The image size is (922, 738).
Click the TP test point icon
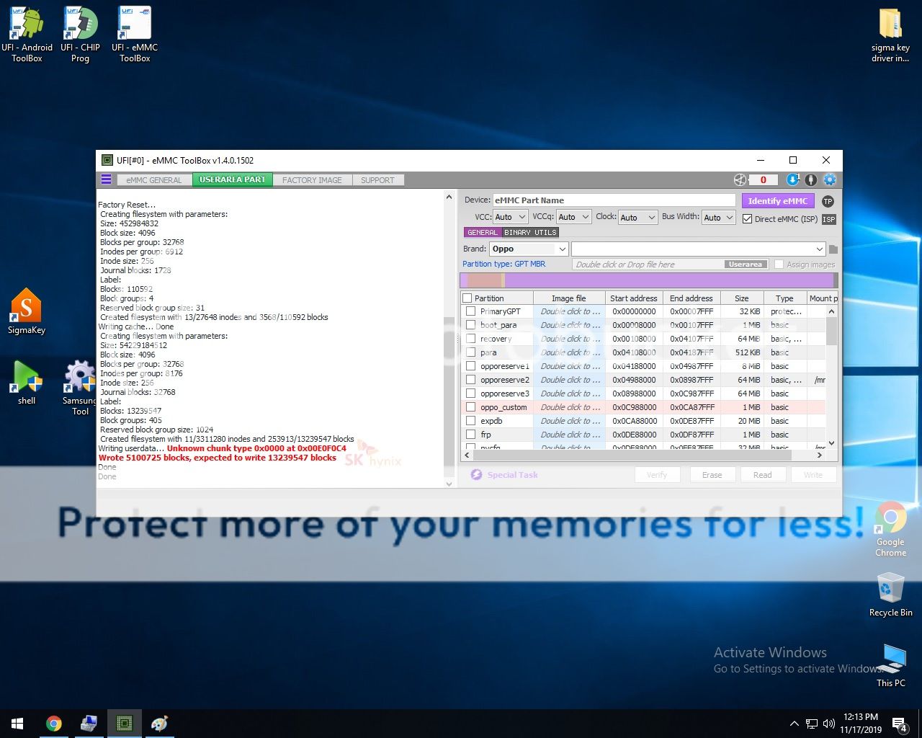(828, 201)
